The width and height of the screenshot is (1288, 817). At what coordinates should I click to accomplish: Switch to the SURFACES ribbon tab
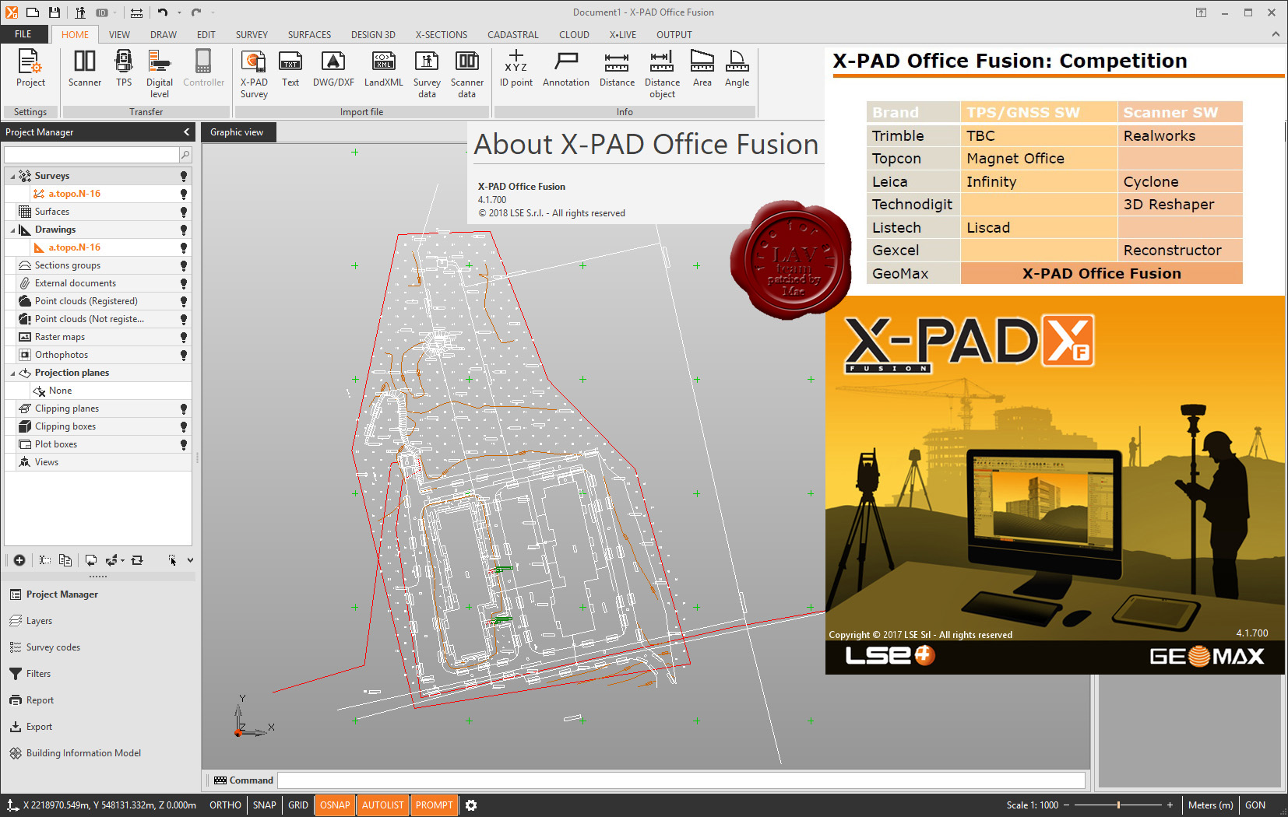[x=309, y=34]
